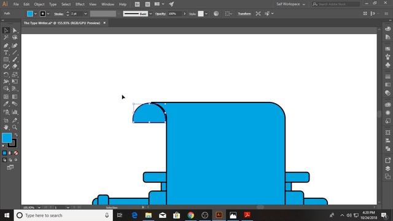Open the Edit menu
Screen dimensions: 393x221
pos(26,4)
